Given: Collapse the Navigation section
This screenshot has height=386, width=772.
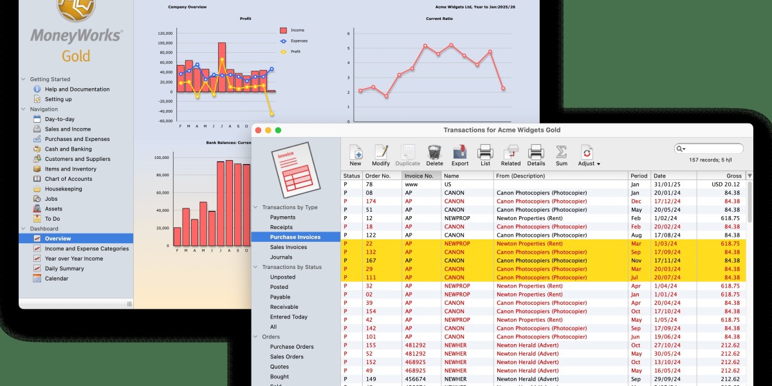Looking at the screenshot, I should coord(24,109).
